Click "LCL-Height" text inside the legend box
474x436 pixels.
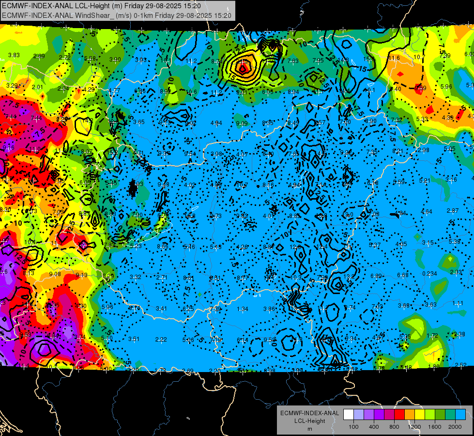tap(309, 421)
